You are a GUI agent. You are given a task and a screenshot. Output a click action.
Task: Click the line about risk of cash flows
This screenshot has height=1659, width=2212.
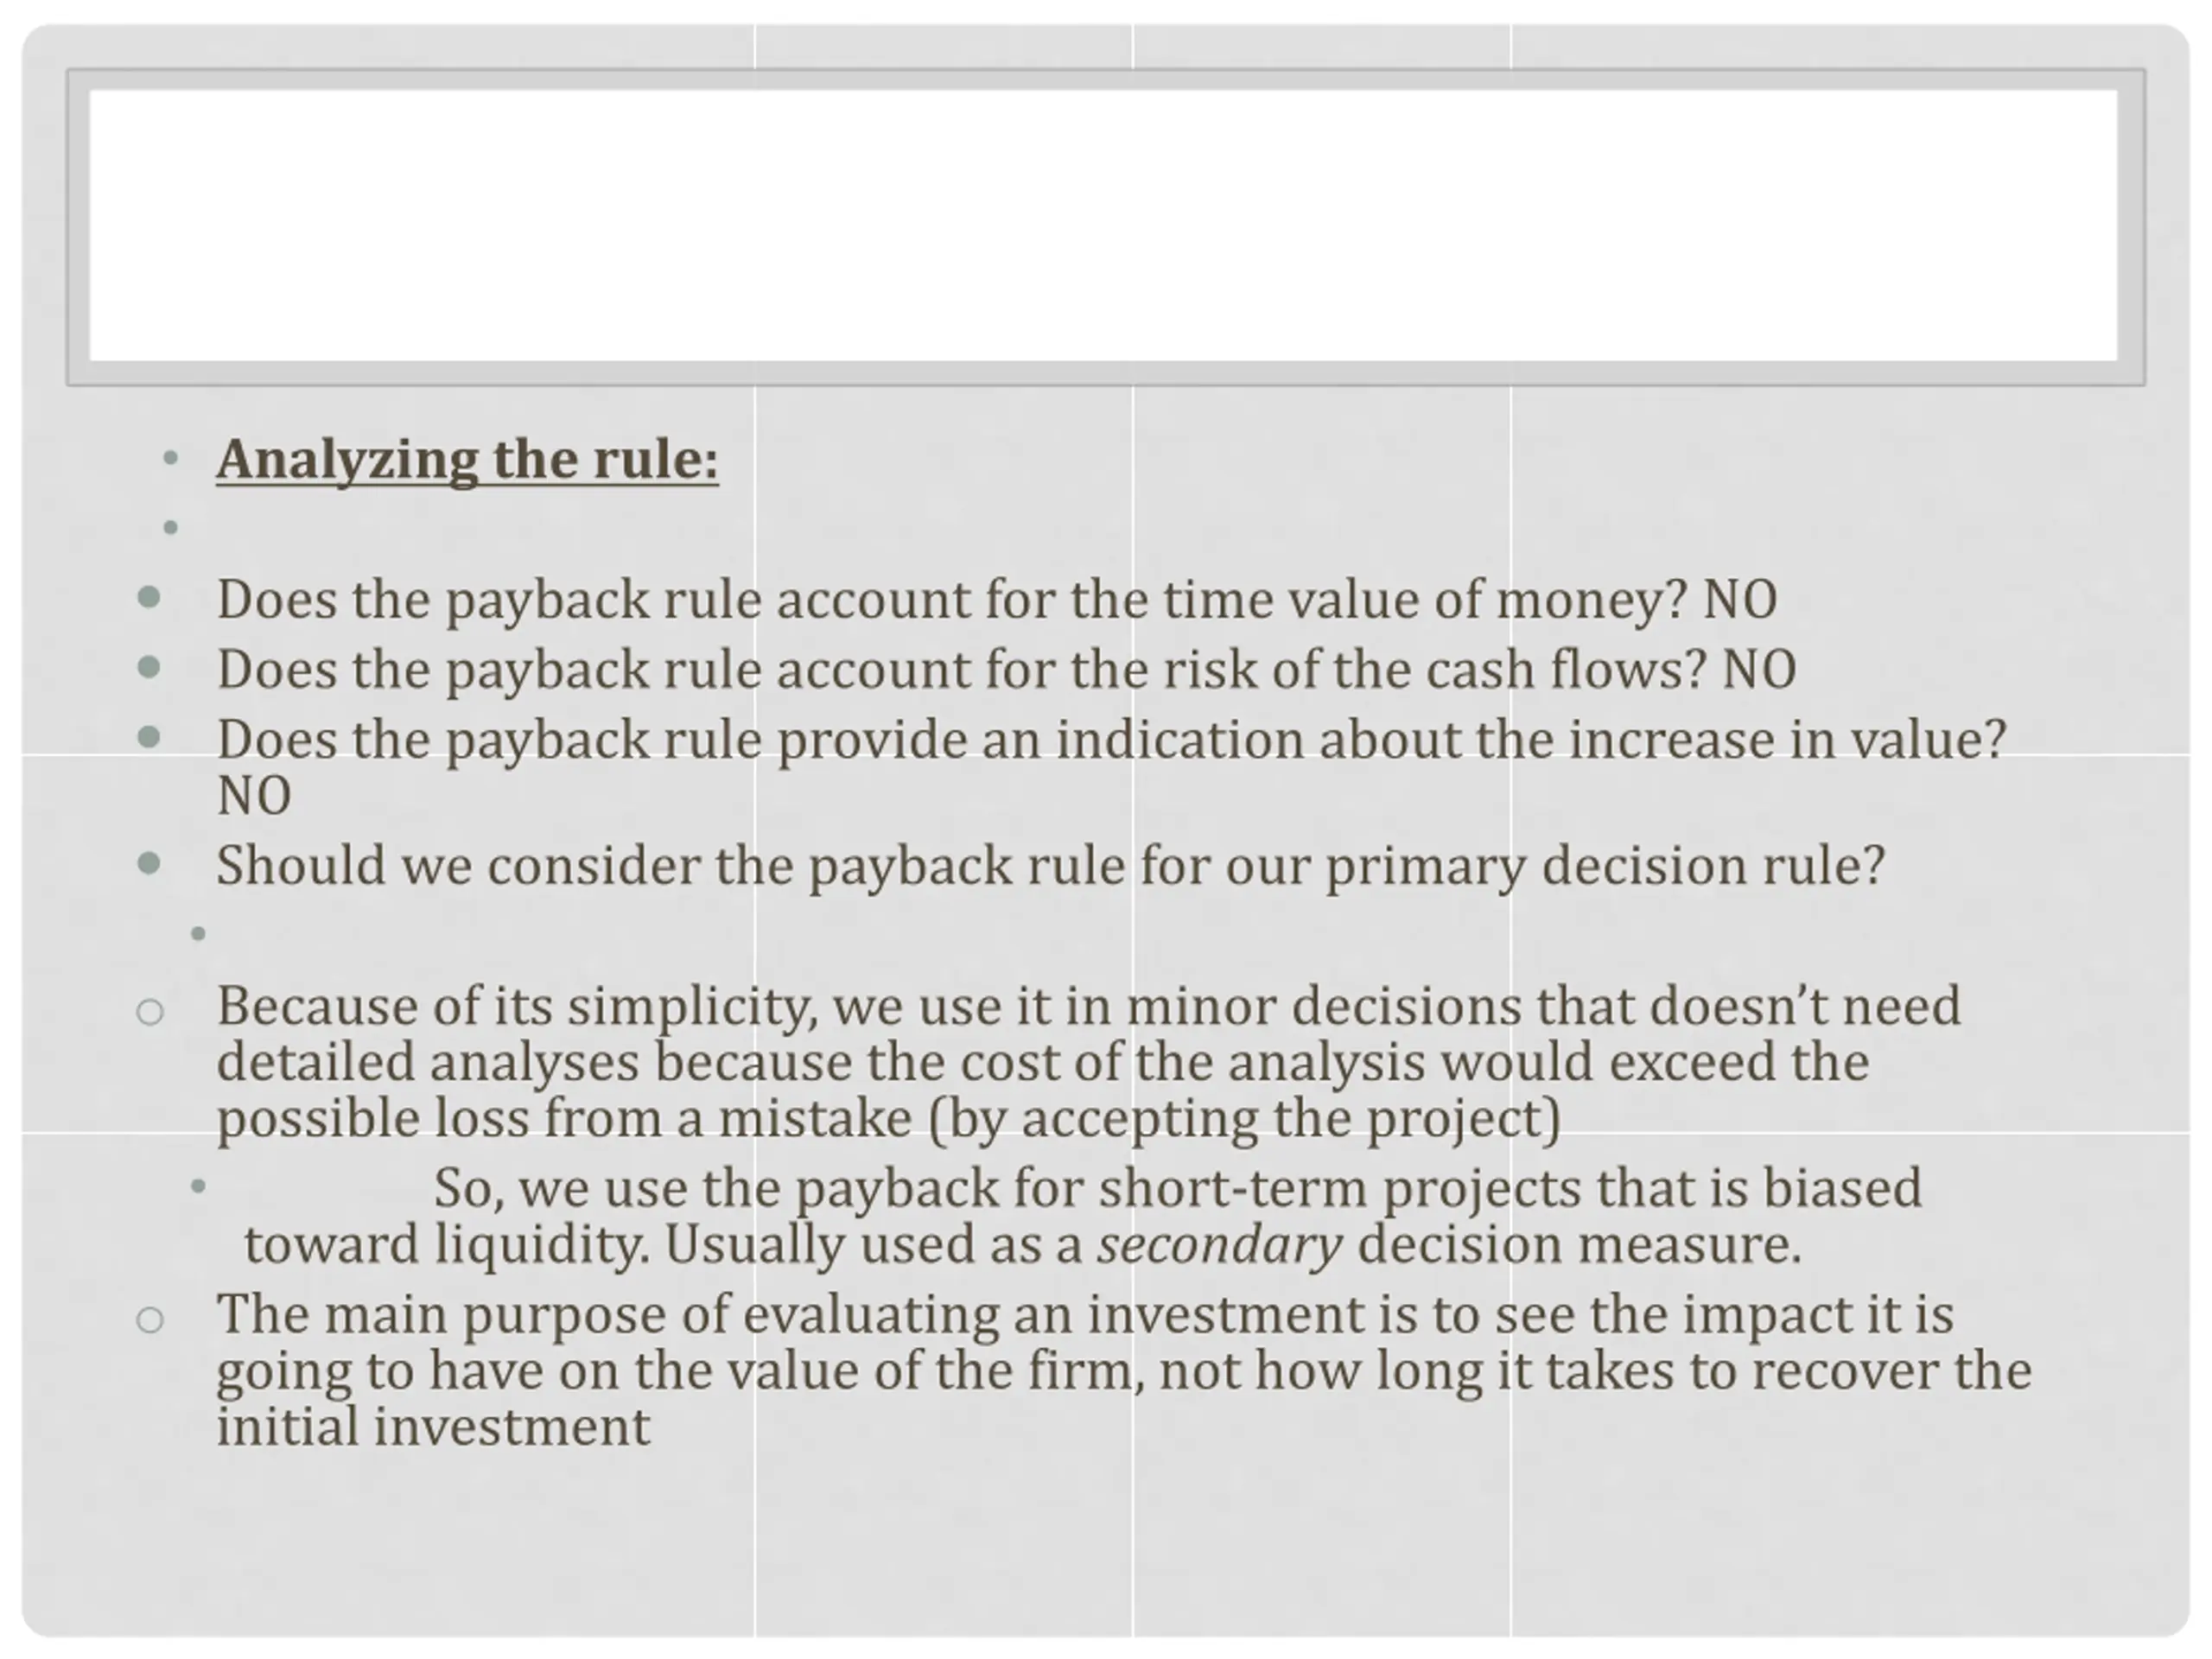(x=1006, y=670)
